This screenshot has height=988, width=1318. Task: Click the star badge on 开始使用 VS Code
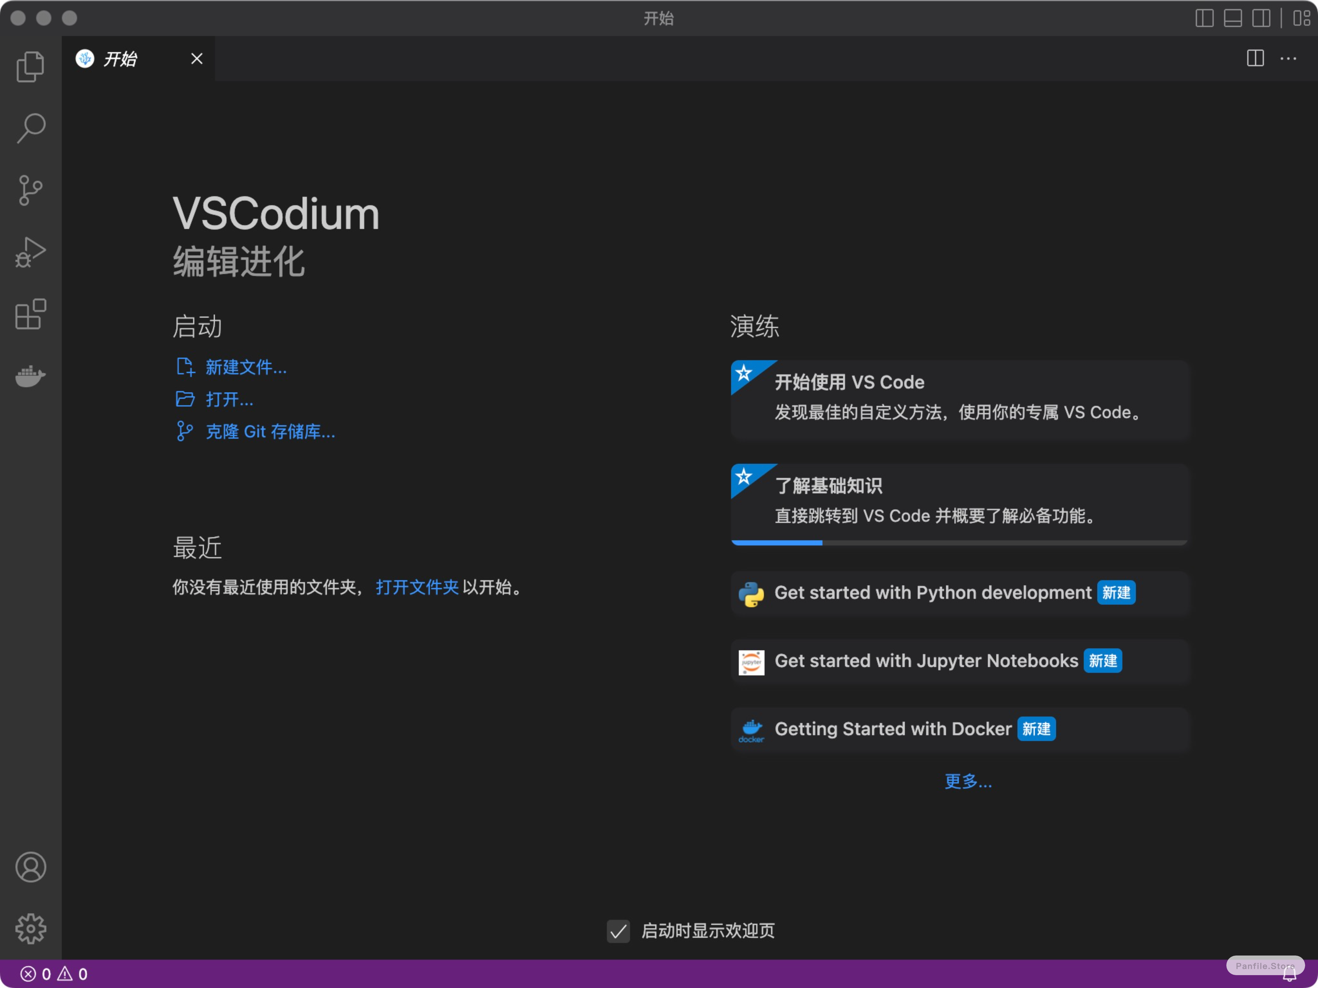coord(744,373)
